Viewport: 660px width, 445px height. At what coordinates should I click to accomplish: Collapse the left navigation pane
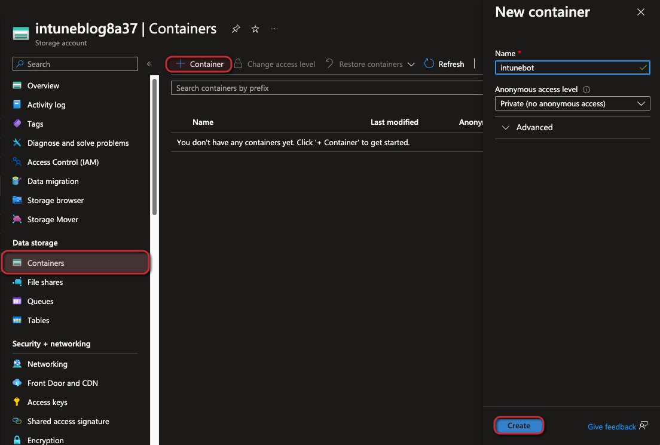[x=149, y=63]
